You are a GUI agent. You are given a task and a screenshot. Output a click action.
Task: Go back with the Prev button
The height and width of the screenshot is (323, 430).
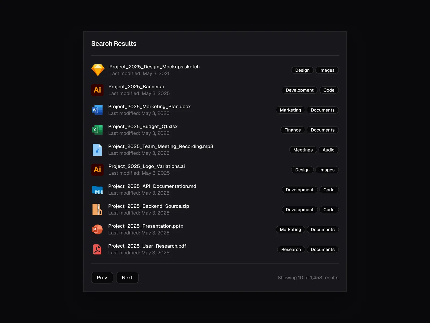click(x=102, y=278)
